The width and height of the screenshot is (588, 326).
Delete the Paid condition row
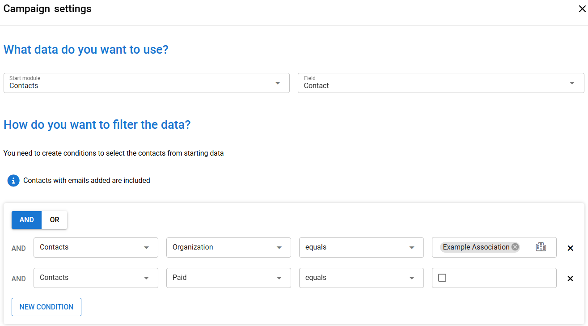tap(570, 279)
